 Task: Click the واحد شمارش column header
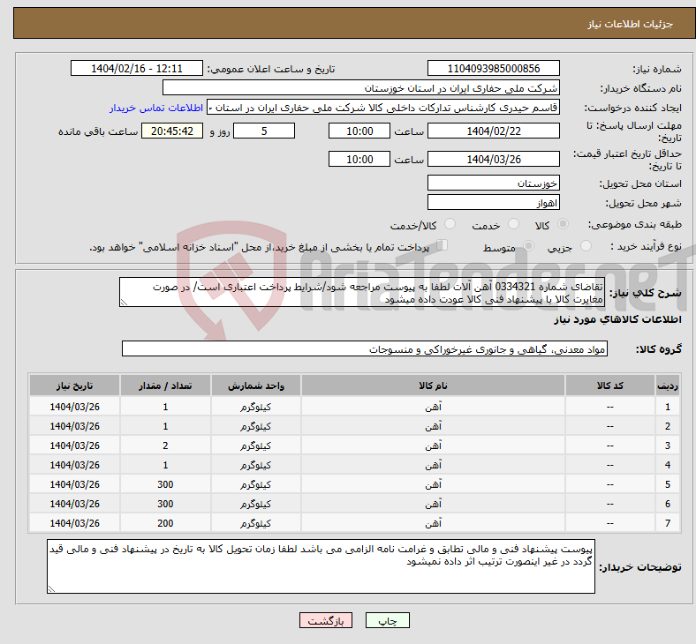click(255, 386)
